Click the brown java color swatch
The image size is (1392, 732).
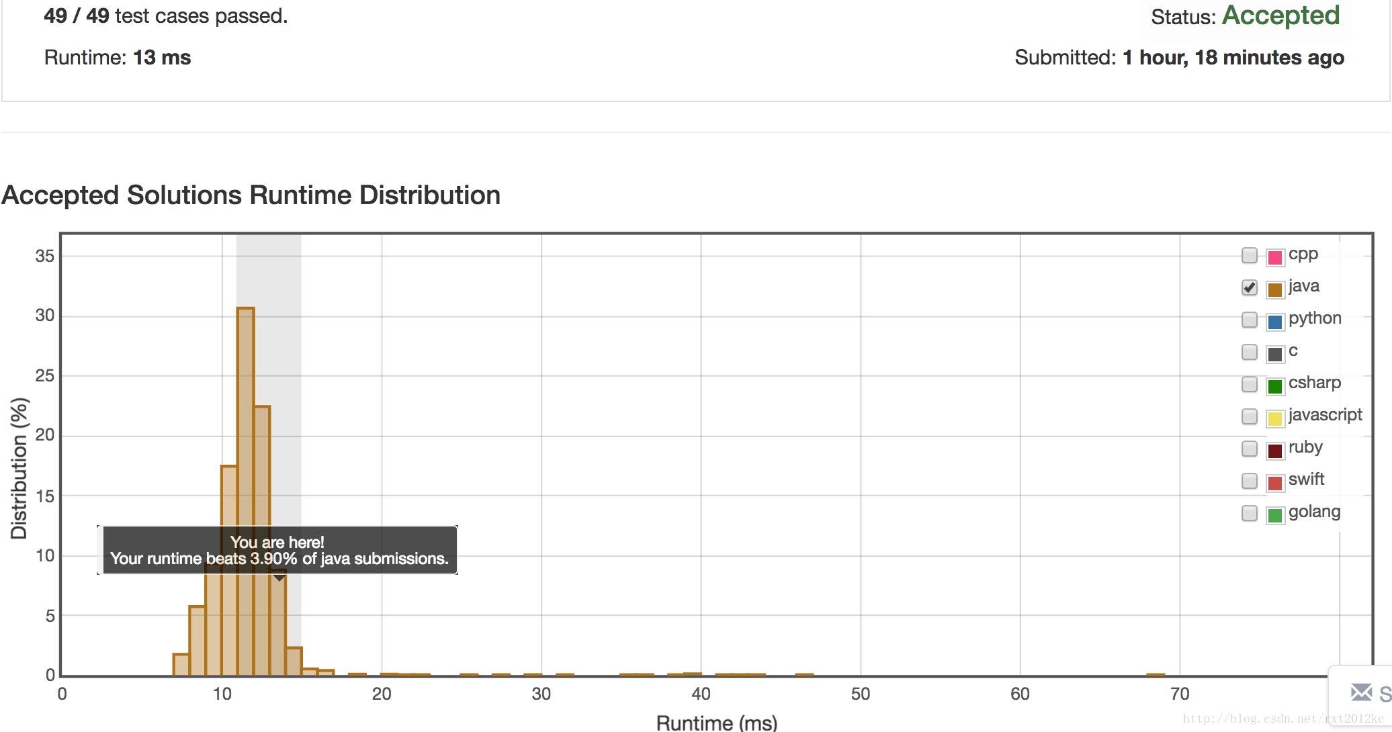click(x=1274, y=289)
